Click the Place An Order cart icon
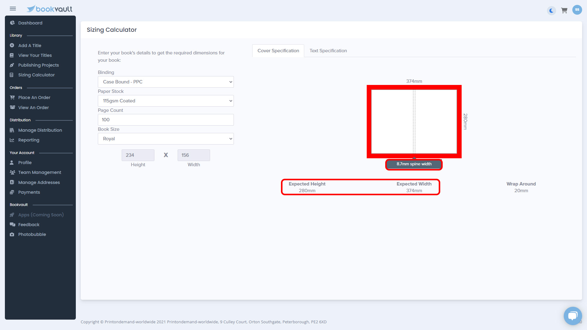 pos(12,97)
